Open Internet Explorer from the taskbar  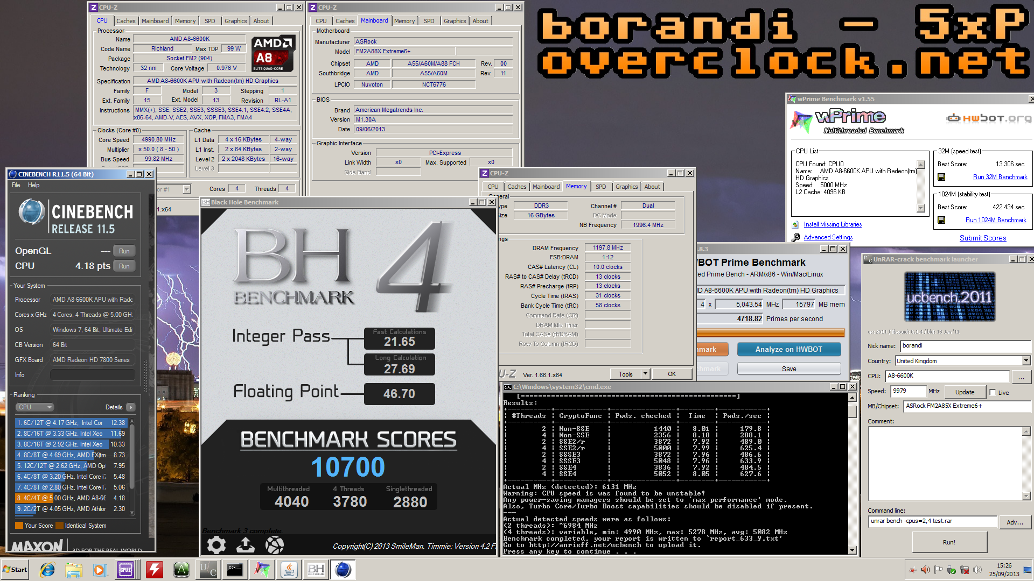point(47,570)
